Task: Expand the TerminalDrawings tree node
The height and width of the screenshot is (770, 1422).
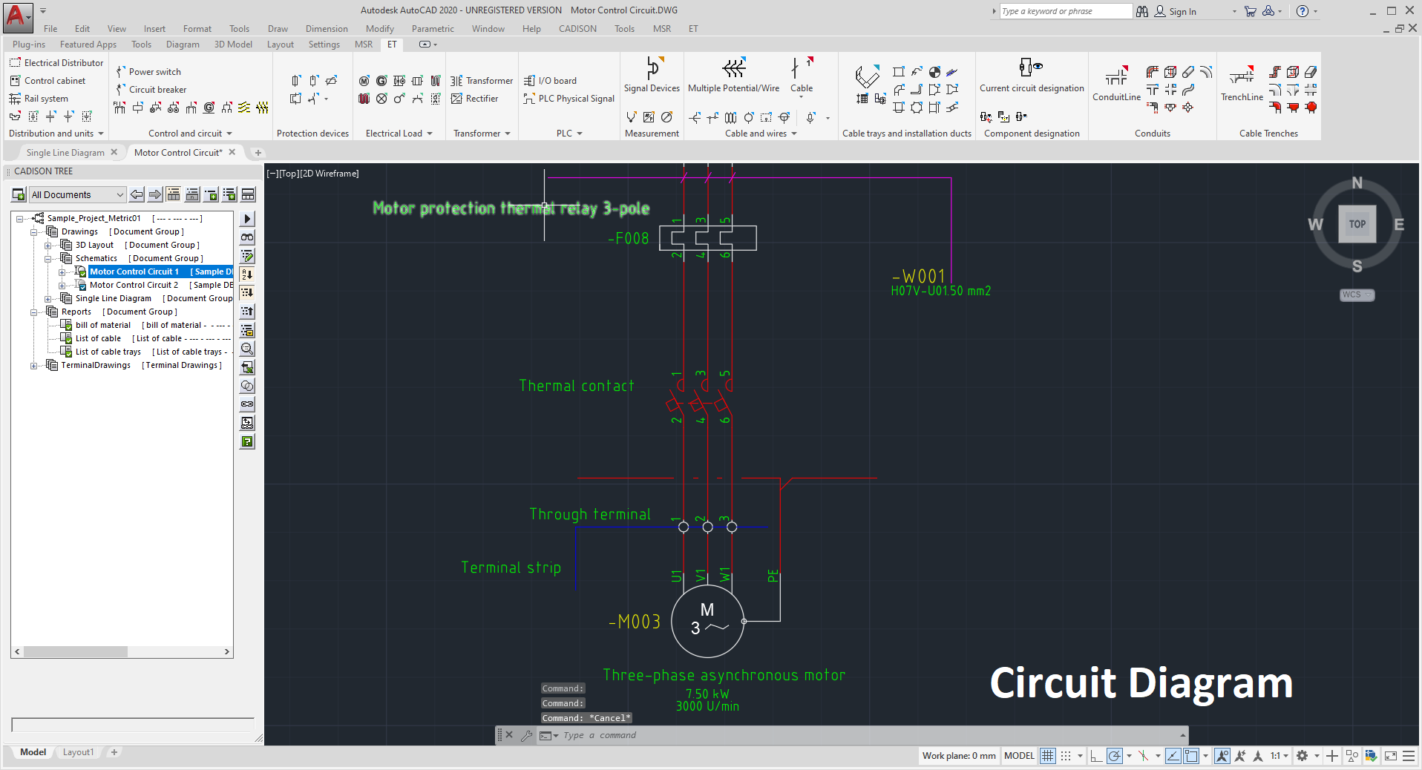Action: pos(33,366)
